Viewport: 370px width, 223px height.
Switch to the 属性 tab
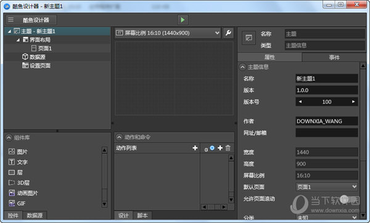click(x=269, y=57)
